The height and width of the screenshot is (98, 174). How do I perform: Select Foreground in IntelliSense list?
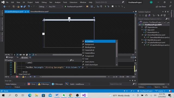[89, 56]
